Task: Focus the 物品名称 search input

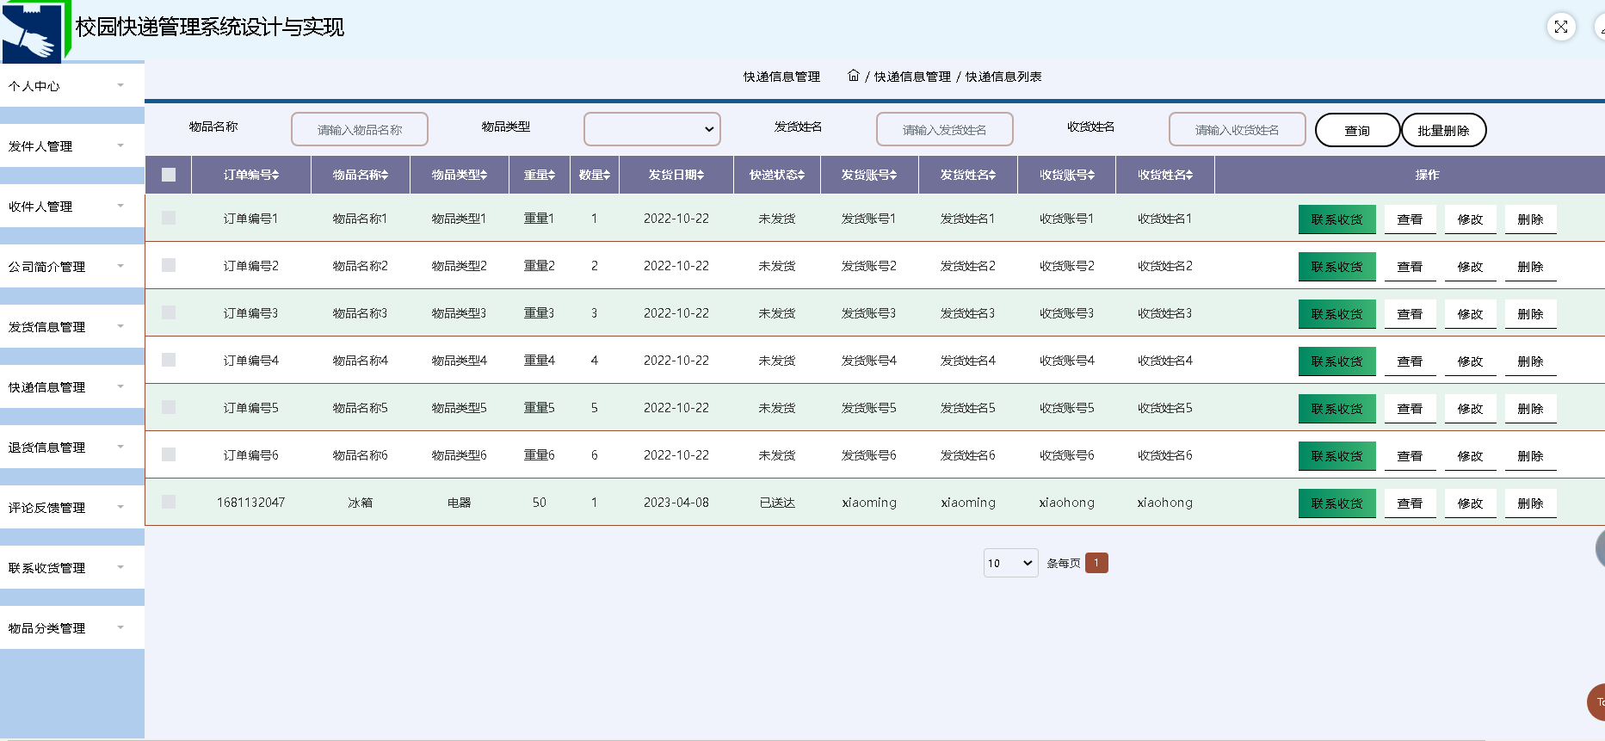Action: (360, 129)
